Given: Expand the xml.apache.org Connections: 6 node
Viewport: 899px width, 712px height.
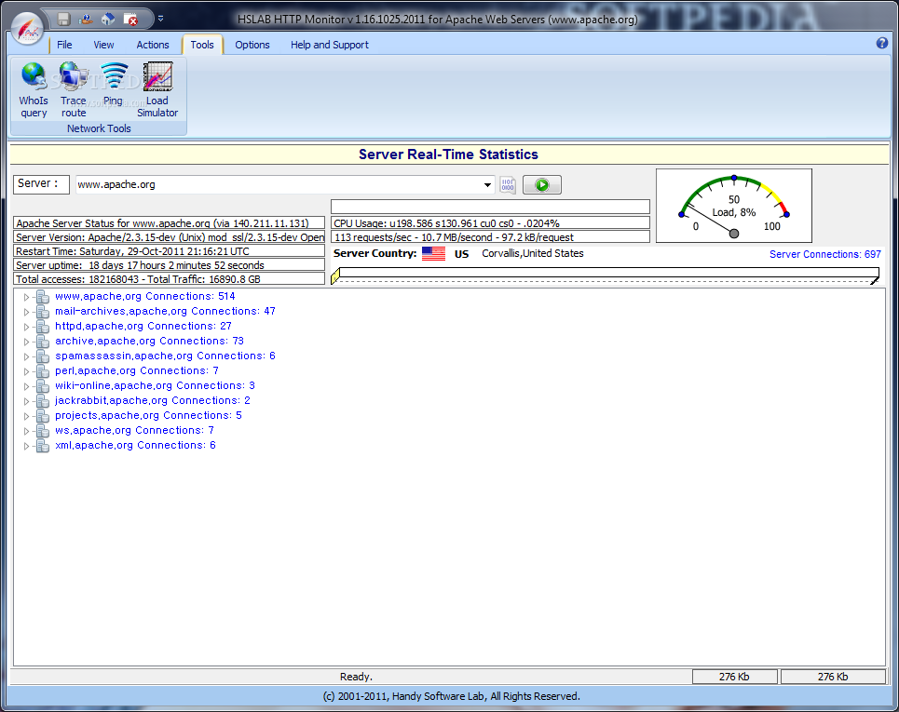Looking at the screenshot, I should [x=26, y=446].
